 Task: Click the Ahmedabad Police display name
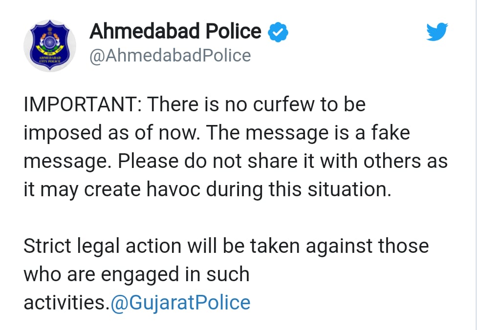coord(175,31)
